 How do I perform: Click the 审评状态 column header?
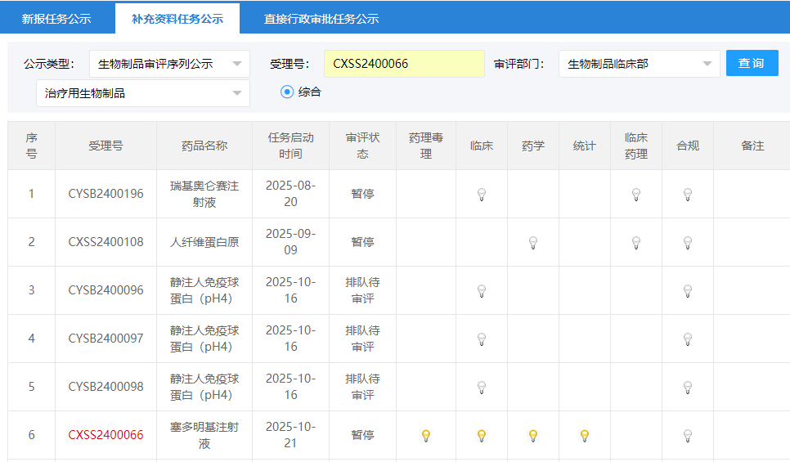[x=363, y=146]
